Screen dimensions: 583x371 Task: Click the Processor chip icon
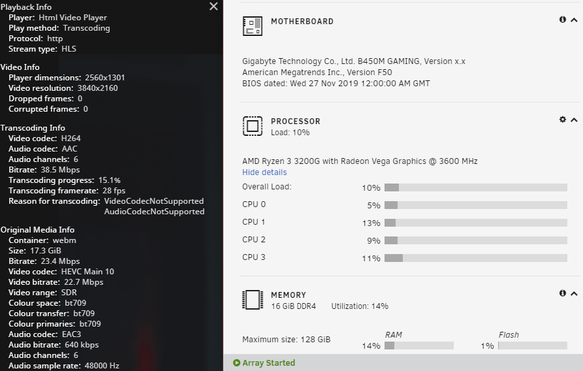(x=253, y=126)
